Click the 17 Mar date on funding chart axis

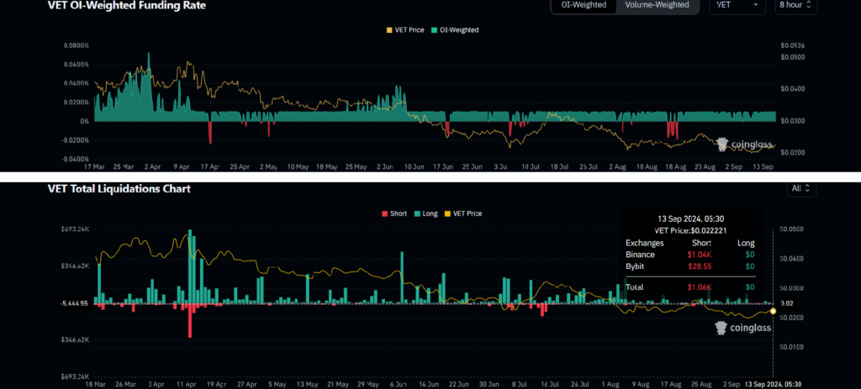94,166
